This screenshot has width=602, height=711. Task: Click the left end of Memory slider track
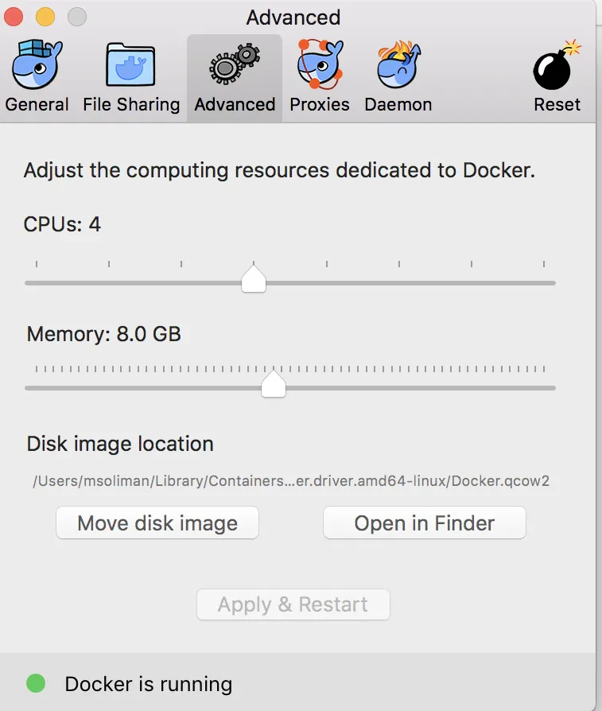click(x=29, y=388)
